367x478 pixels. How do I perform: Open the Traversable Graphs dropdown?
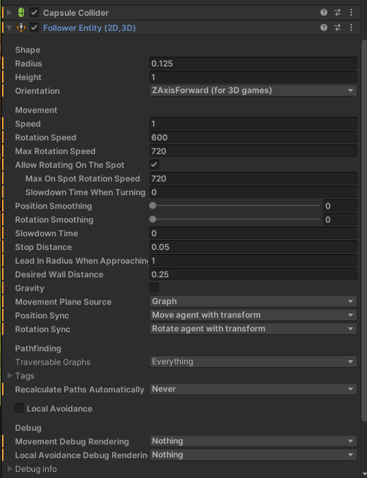pyautogui.click(x=253, y=362)
